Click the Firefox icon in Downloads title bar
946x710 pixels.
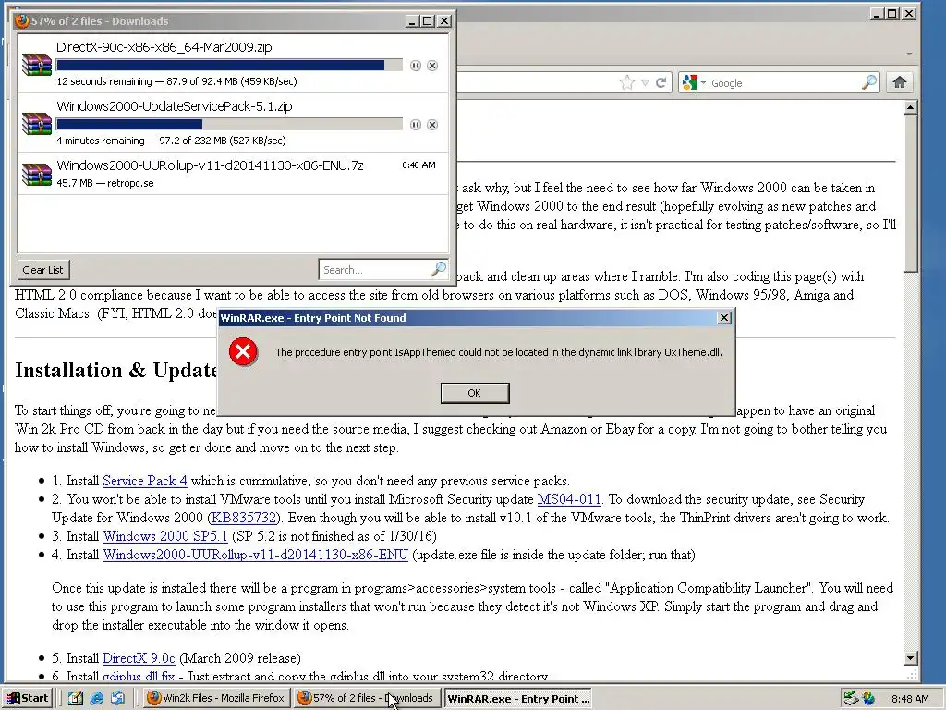pos(22,21)
